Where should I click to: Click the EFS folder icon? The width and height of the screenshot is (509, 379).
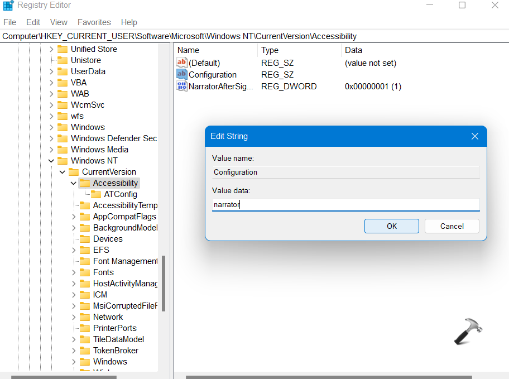(85, 250)
